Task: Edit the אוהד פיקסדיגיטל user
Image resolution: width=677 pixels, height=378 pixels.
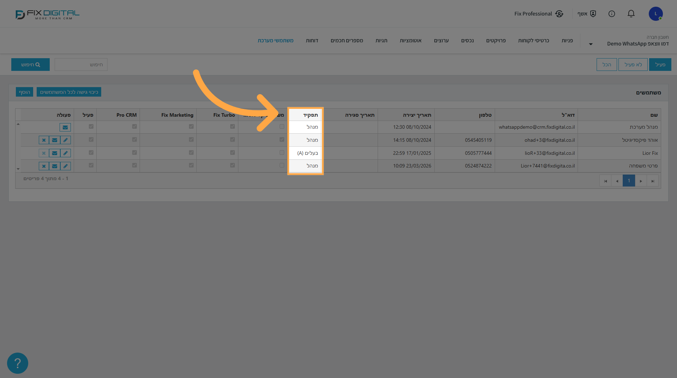Action: point(66,140)
